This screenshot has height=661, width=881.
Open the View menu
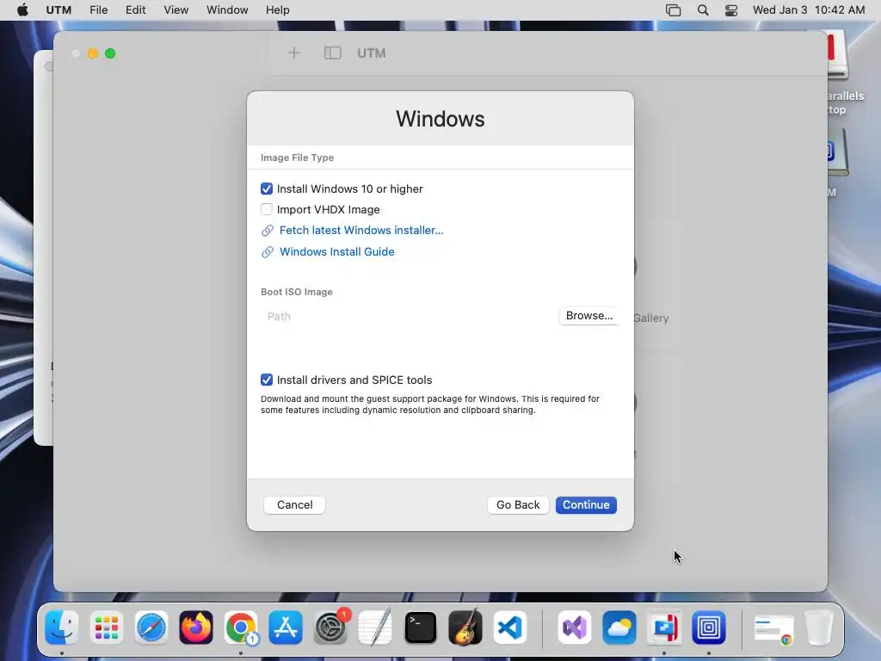click(176, 10)
